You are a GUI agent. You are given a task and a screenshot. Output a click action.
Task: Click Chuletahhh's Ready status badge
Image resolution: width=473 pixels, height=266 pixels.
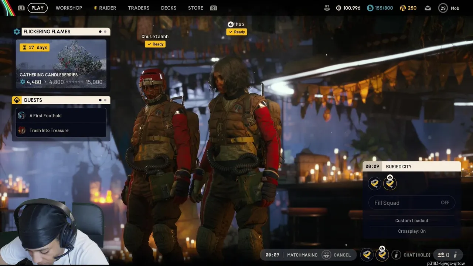click(155, 44)
